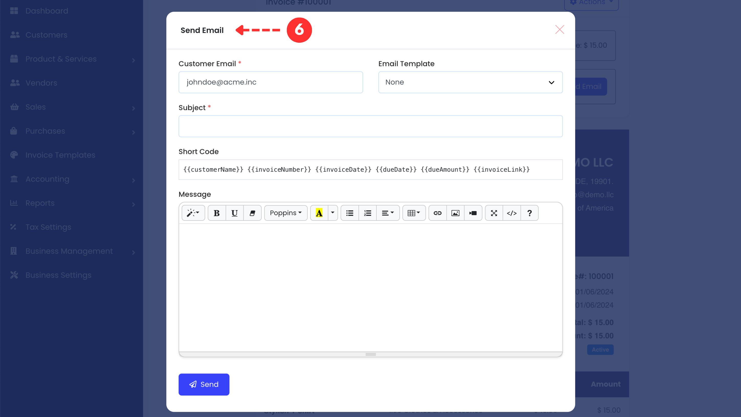Click the Purchases bag icon
This screenshot has height=417, width=741.
pyautogui.click(x=14, y=131)
